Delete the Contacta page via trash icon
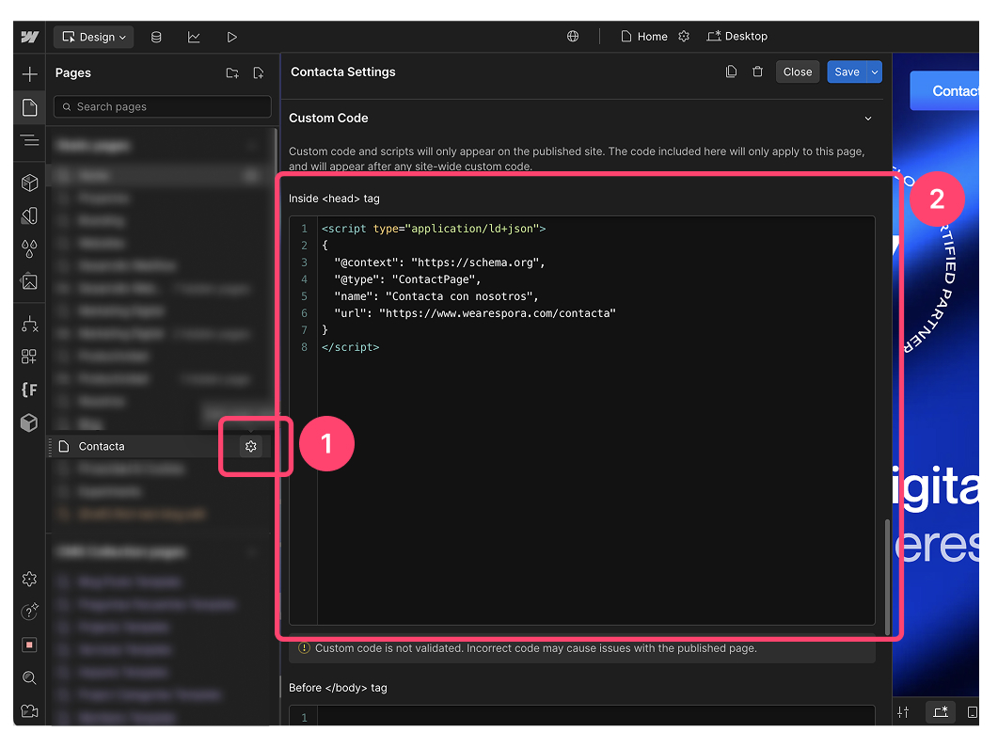The height and width of the screenshot is (748, 998). tap(757, 72)
